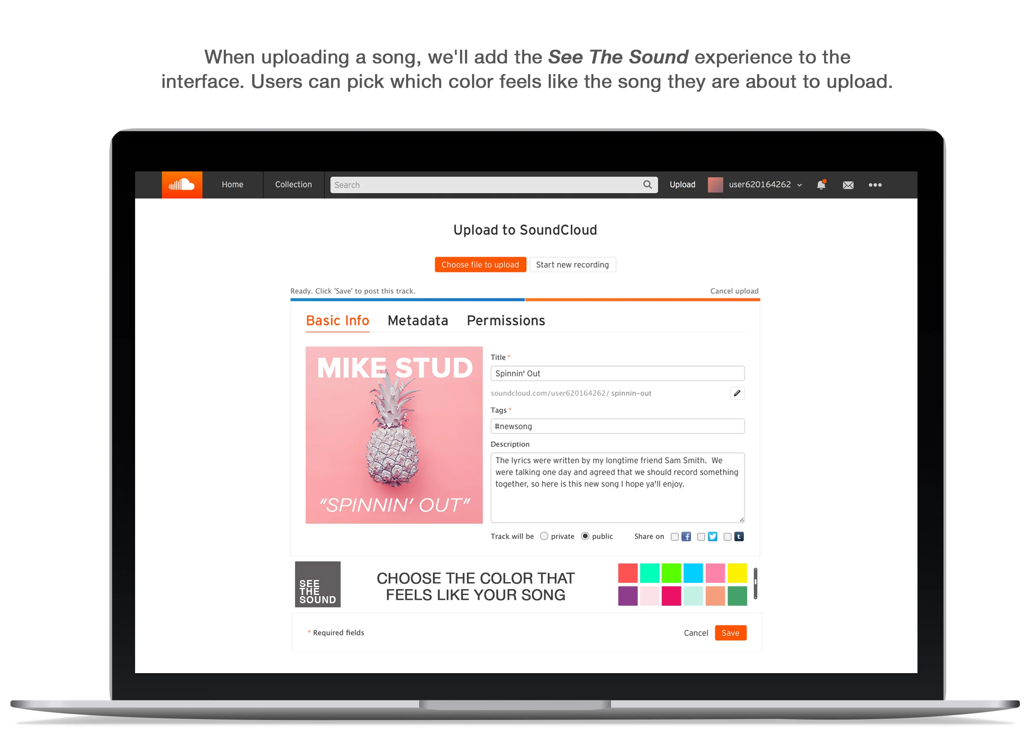Click the orange Save button
This screenshot has height=751, width=1036.
click(731, 633)
